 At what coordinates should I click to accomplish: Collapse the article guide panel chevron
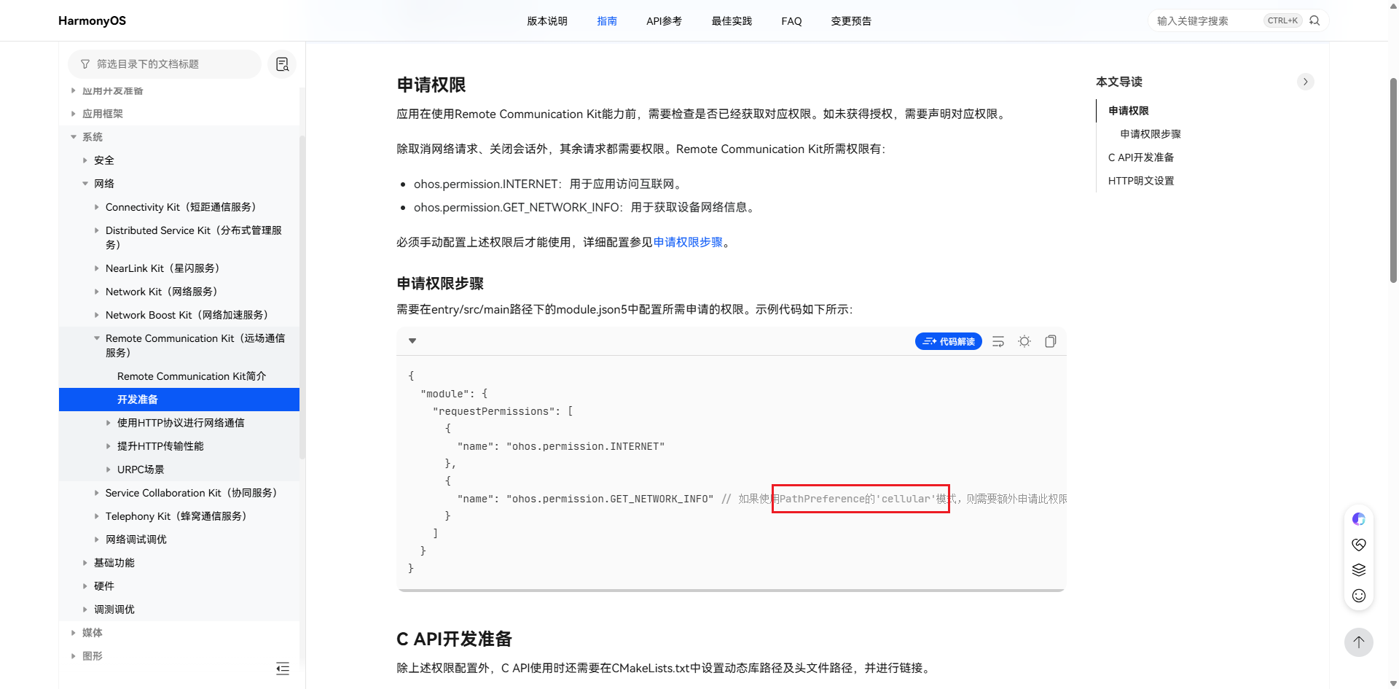point(1305,82)
